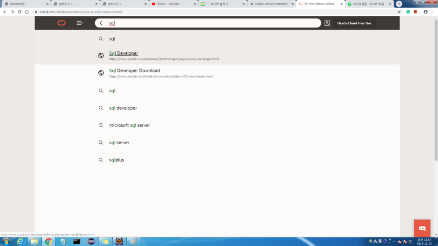Open the account profile icon

[x=327, y=23]
